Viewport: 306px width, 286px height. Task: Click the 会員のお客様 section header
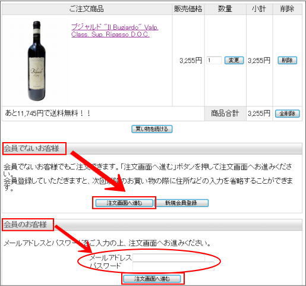(x=25, y=225)
